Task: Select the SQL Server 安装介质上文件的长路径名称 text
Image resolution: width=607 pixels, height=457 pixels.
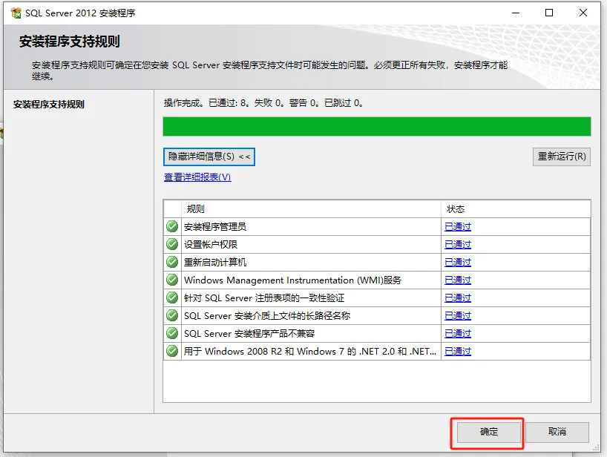Action: coord(267,316)
